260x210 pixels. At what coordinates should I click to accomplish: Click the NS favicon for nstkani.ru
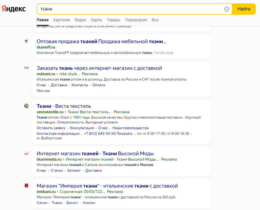(26, 68)
